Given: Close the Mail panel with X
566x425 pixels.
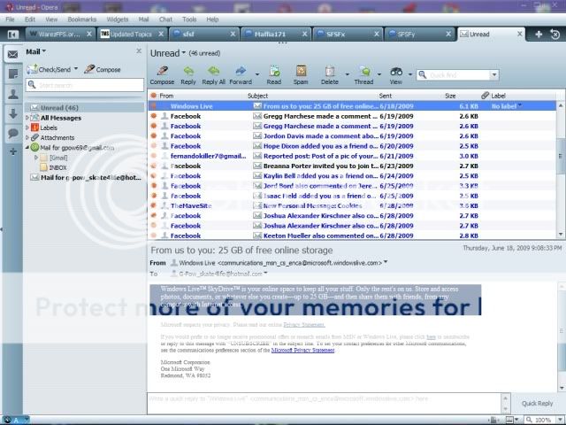Looking at the screenshot, I should coord(139,51).
